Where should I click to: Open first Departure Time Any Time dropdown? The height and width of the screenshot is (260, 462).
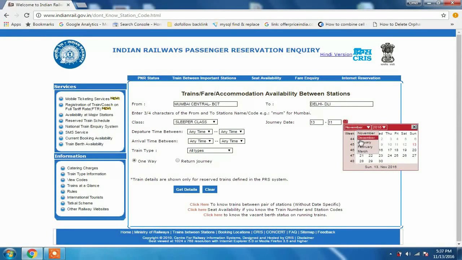tap(200, 131)
